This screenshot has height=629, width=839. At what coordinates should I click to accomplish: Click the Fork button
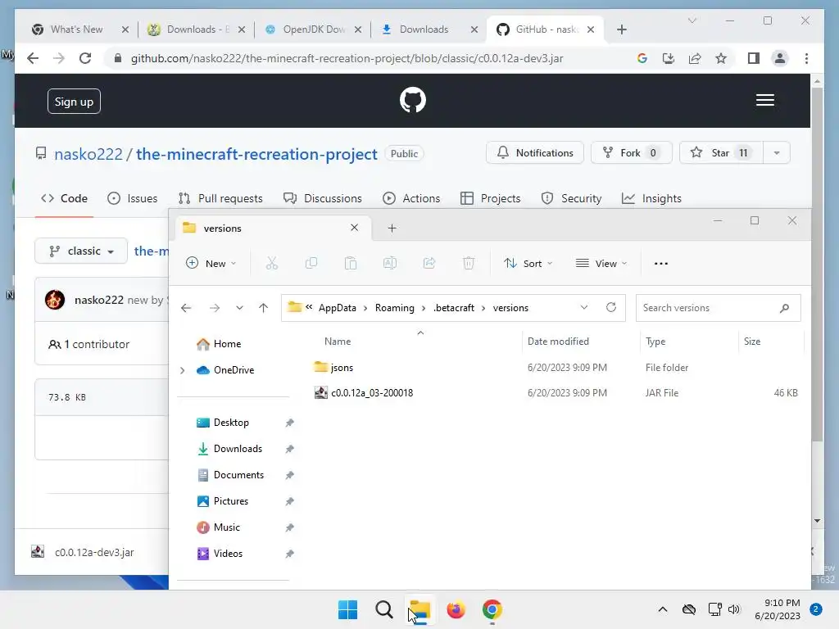(632, 153)
